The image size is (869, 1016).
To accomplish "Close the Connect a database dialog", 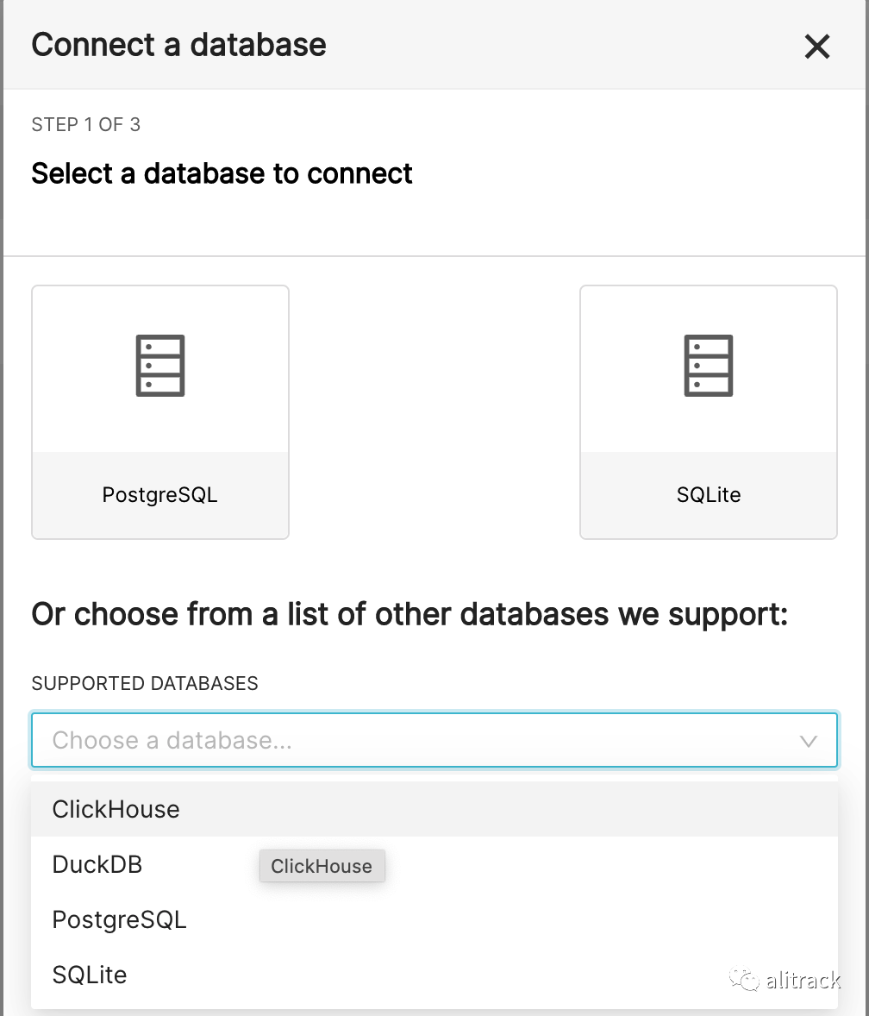I will click(x=816, y=47).
